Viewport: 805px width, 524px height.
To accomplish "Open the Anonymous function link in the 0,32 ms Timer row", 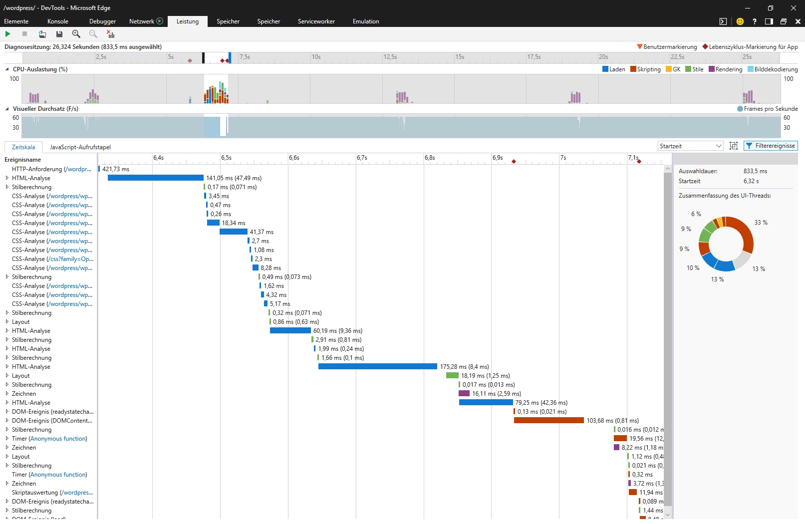I will (x=58, y=475).
